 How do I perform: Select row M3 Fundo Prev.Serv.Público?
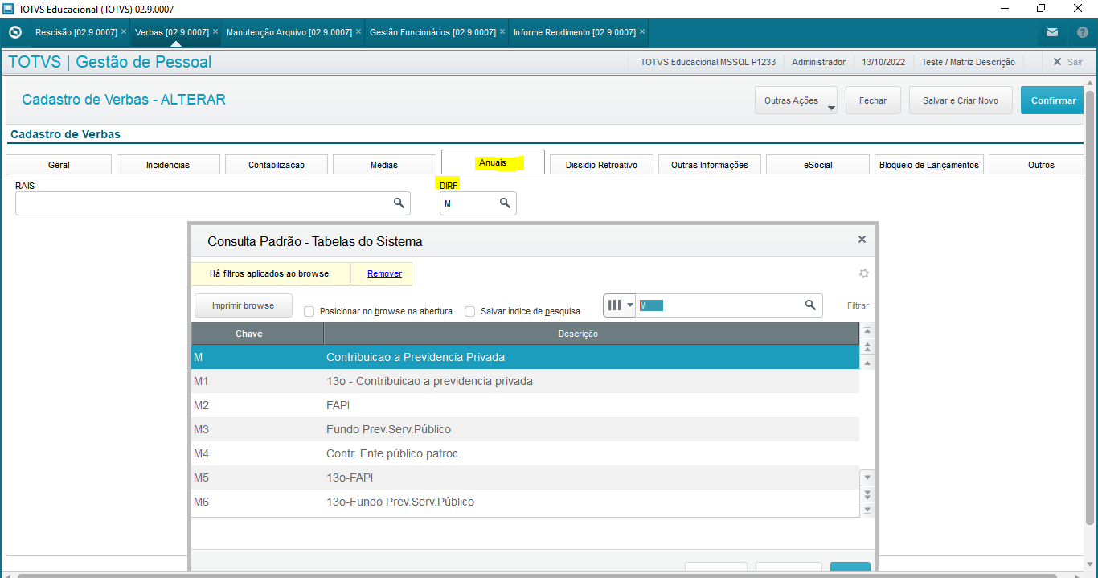(525, 429)
